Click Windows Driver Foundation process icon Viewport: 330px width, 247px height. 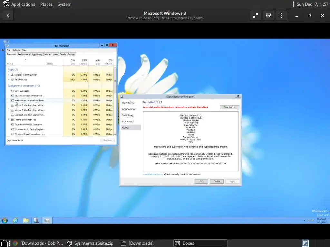[12, 134]
